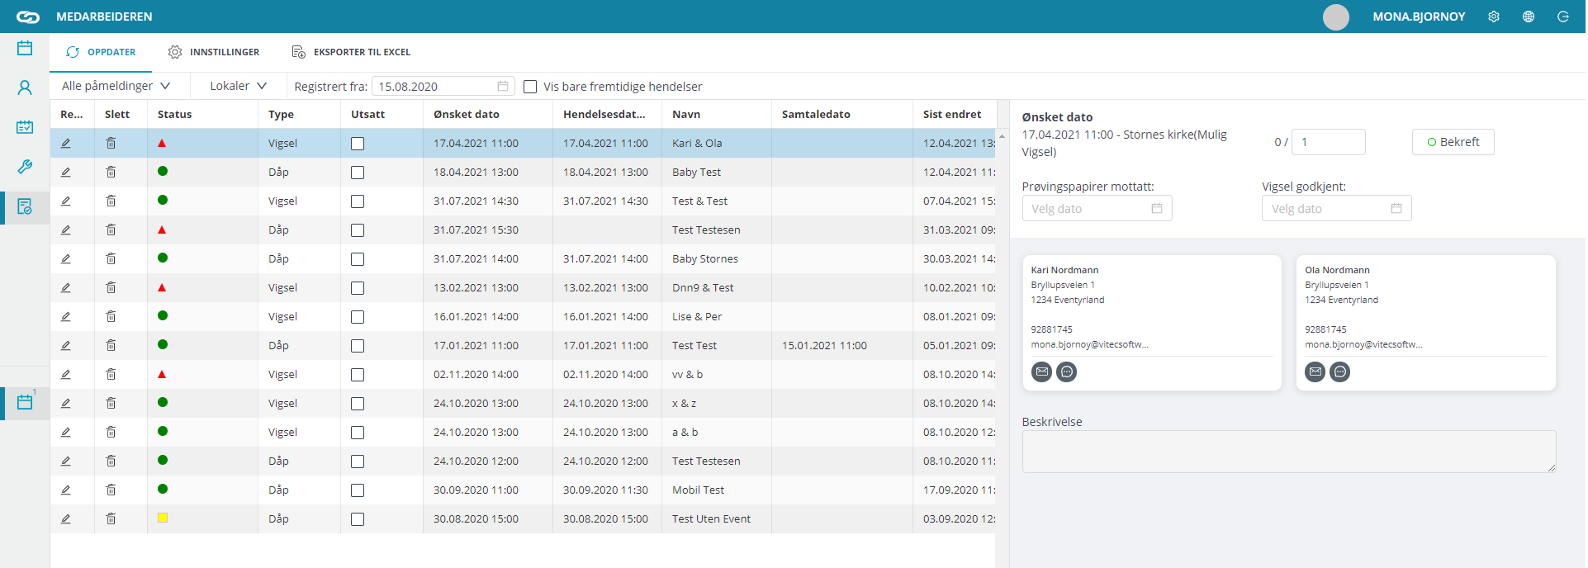Expand the Alle påmeldinger dropdown
Screen dimensions: 1588x568
coord(116,86)
